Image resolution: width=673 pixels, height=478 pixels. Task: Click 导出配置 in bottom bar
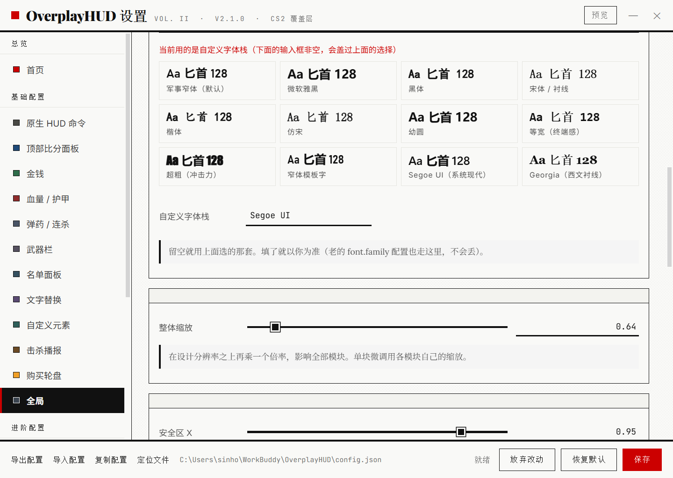point(27,460)
